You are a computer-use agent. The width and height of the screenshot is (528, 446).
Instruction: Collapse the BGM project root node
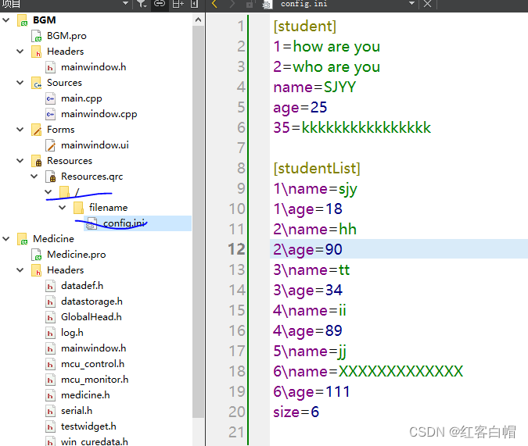7,20
